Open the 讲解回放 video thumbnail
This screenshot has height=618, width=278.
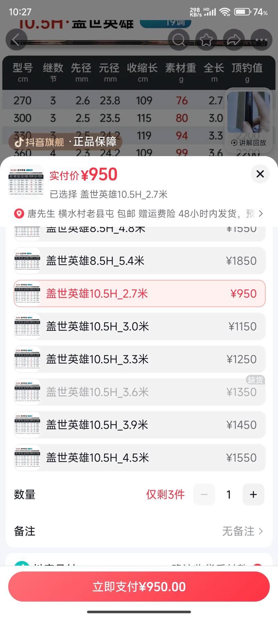pyautogui.click(x=248, y=119)
